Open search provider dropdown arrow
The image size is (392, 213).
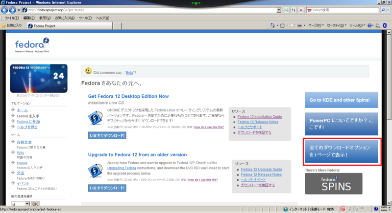[x=388, y=10]
